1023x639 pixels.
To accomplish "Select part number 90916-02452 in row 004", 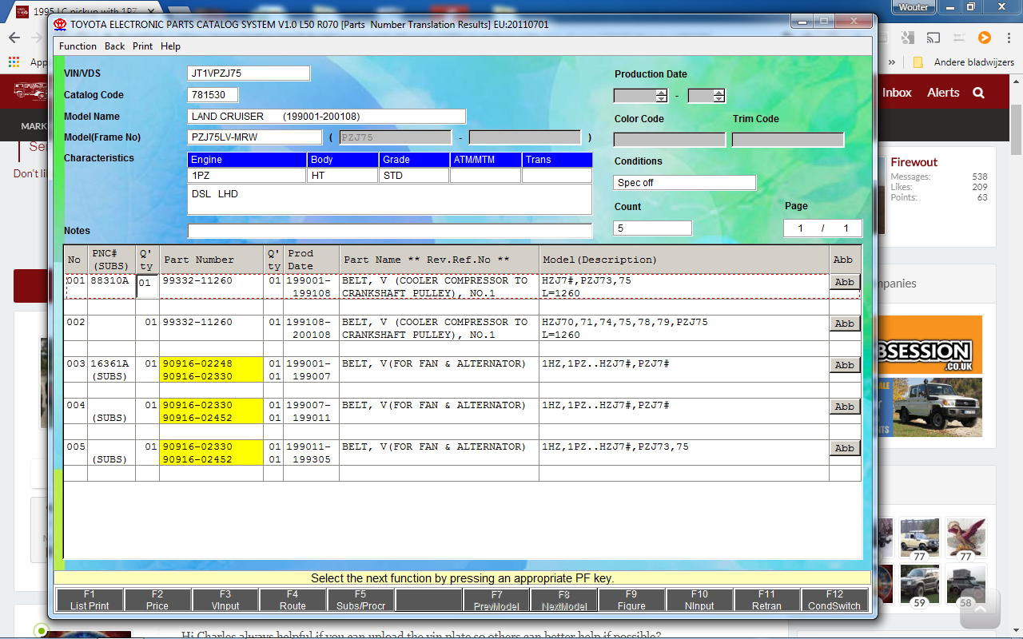I will click(x=197, y=419).
